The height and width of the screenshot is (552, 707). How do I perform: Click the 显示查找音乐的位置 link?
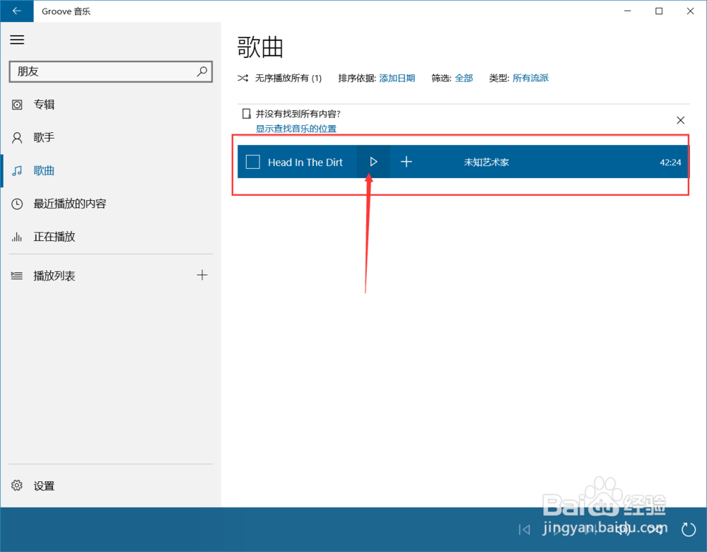tap(296, 129)
